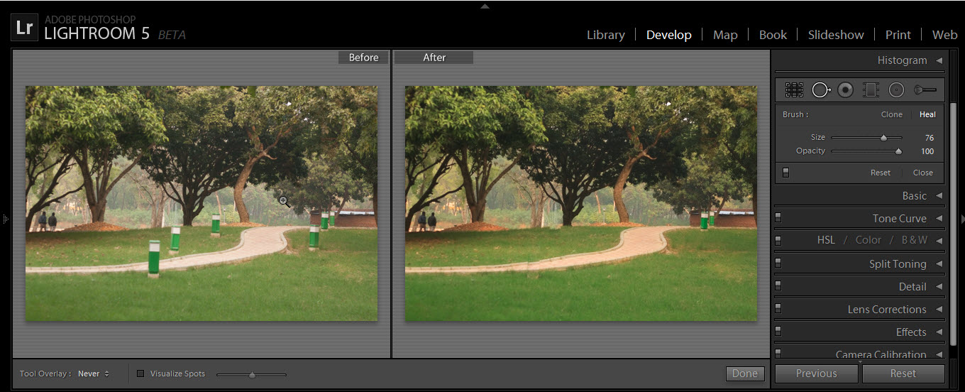Select the Red Eye Correction tool
The width and height of the screenshot is (965, 392).
(x=845, y=89)
